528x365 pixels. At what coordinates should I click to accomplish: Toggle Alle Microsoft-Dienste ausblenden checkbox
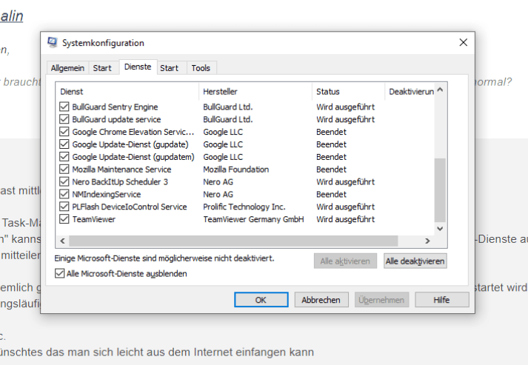pos(59,273)
